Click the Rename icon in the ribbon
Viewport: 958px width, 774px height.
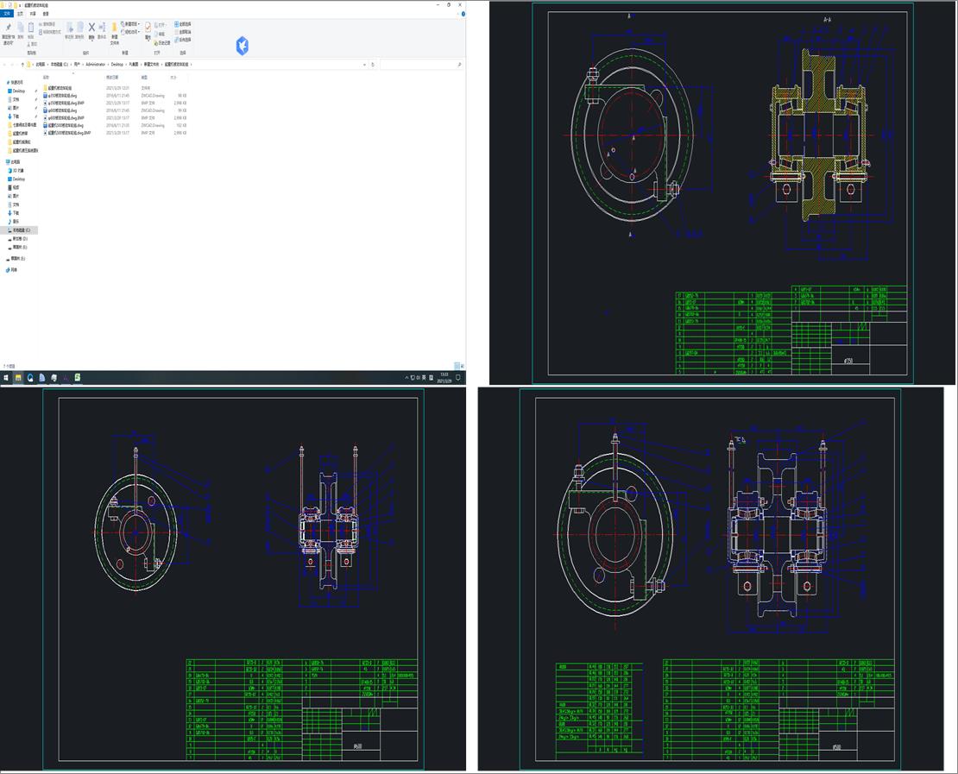coord(102,28)
